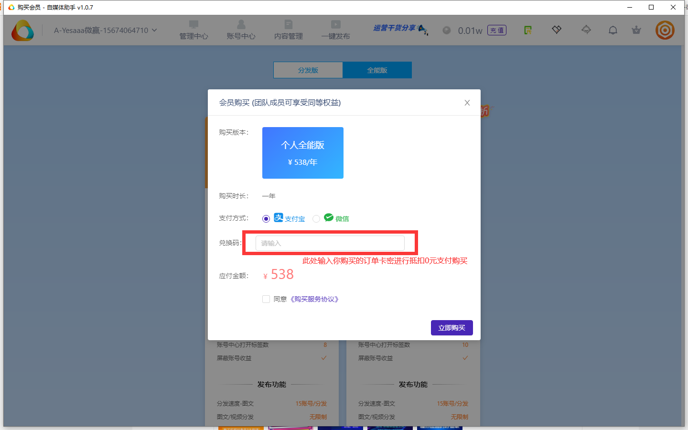Click the app logo in top-left
Image resolution: width=688 pixels, height=430 pixels.
coord(22,31)
